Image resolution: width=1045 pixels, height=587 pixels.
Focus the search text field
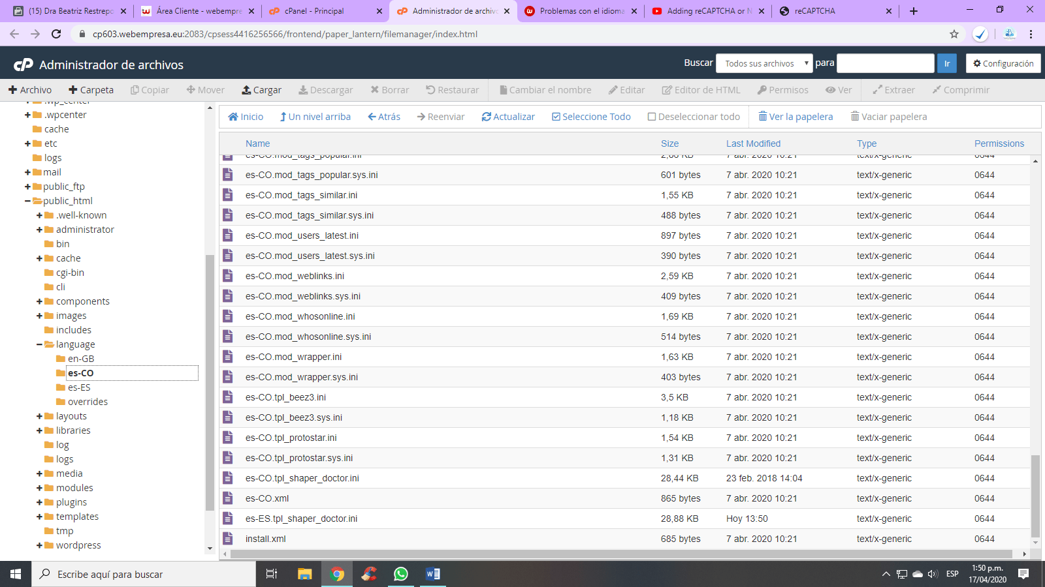click(x=886, y=63)
